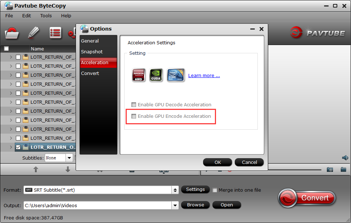This screenshot has height=223, width=351.
Task: Open format Settings button
Action: click(195, 189)
